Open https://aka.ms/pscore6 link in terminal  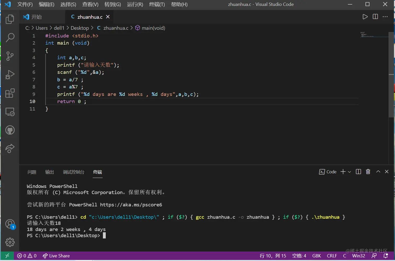[x=131, y=205]
